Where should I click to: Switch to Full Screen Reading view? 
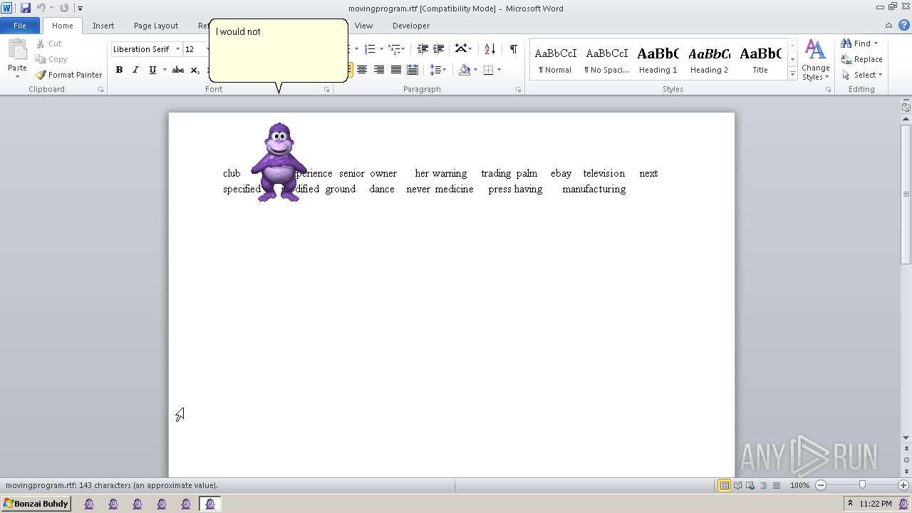click(x=737, y=485)
